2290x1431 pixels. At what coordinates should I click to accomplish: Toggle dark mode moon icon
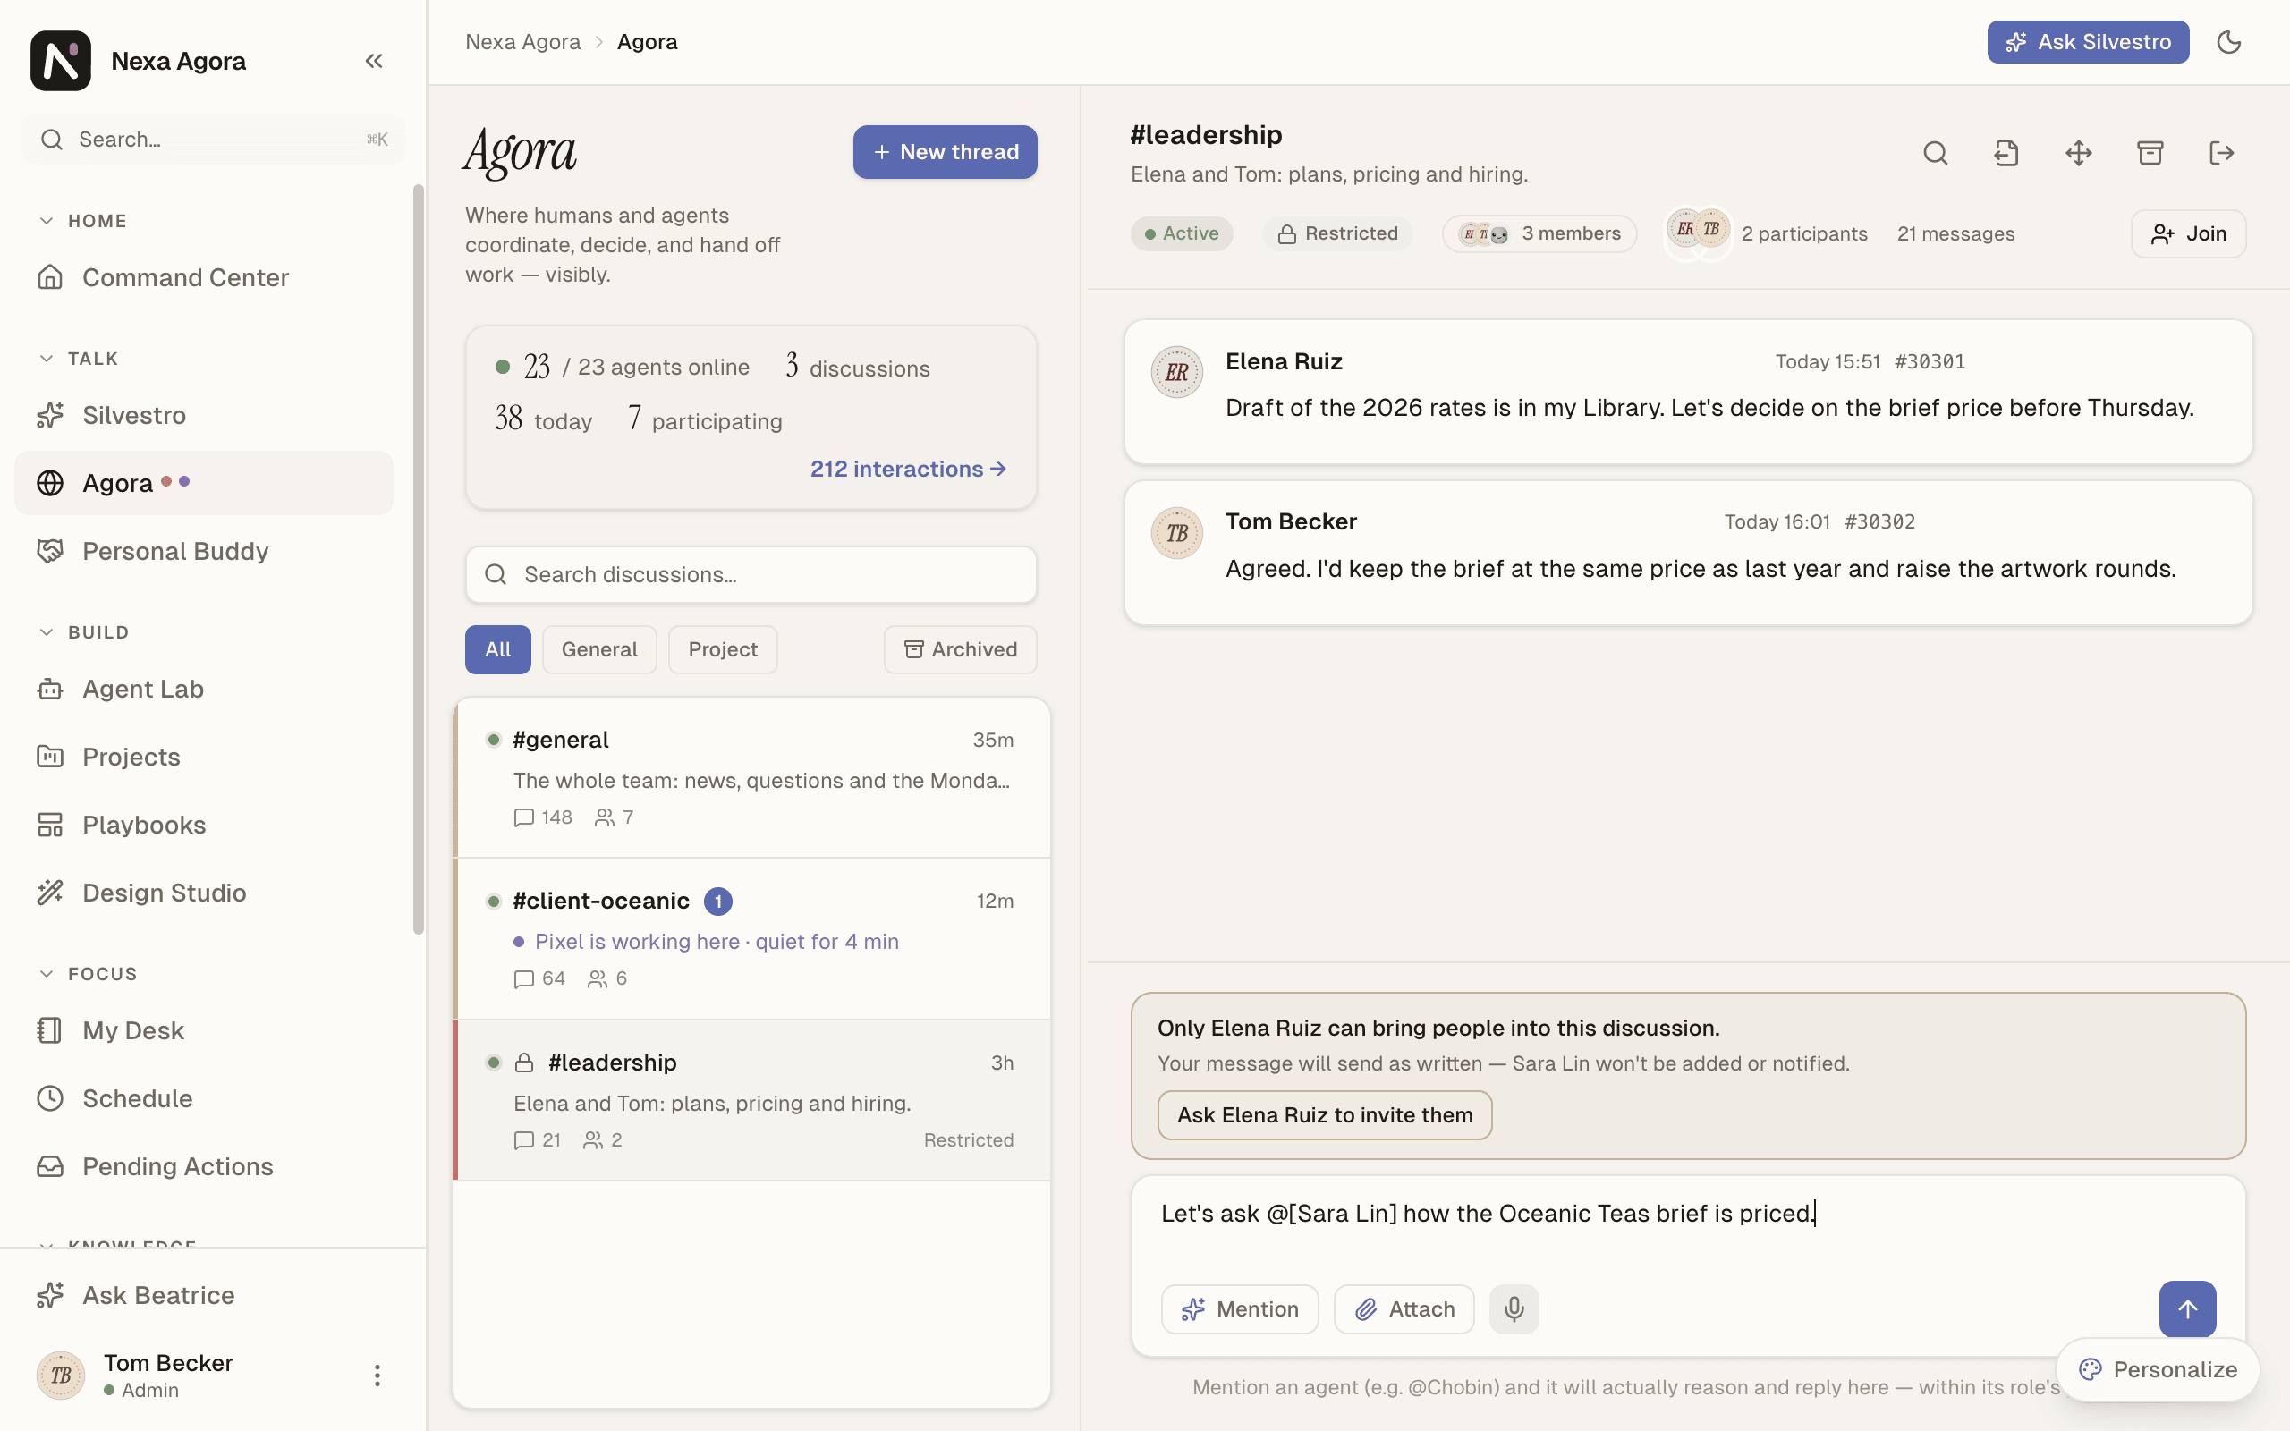2229,42
